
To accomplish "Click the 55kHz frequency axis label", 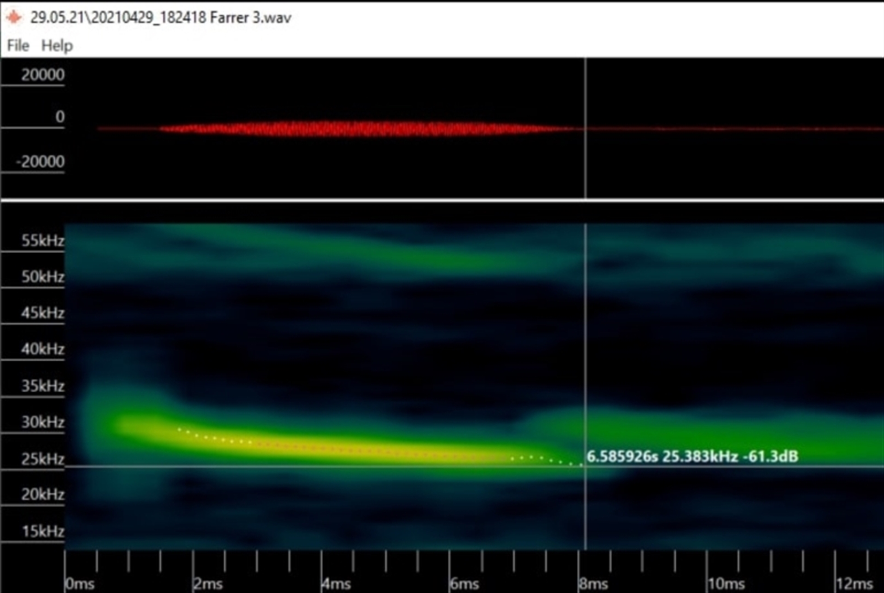I will click(x=42, y=240).
